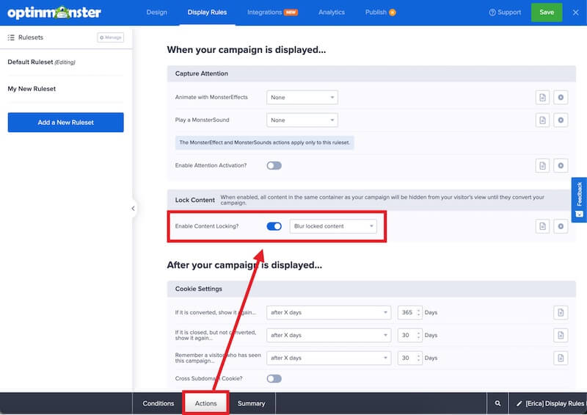
Task: Click the Support help link
Action: (x=505, y=12)
